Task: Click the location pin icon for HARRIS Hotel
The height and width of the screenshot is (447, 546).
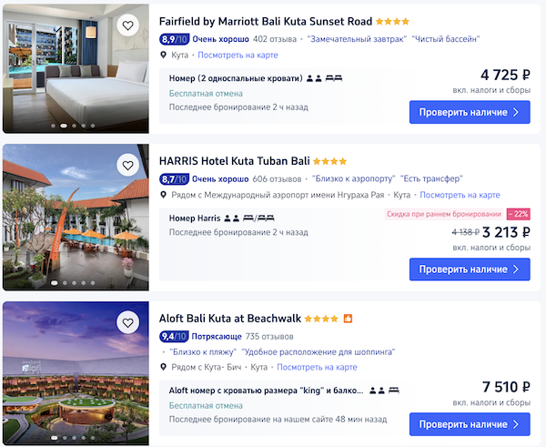Action: tap(163, 196)
